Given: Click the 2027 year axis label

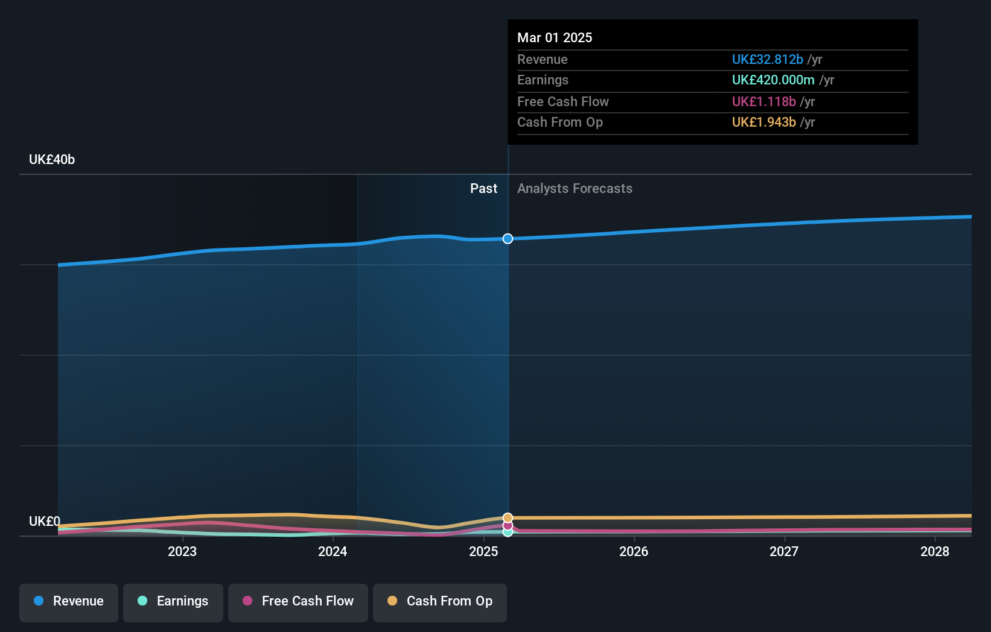Looking at the screenshot, I should tap(784, 551).
